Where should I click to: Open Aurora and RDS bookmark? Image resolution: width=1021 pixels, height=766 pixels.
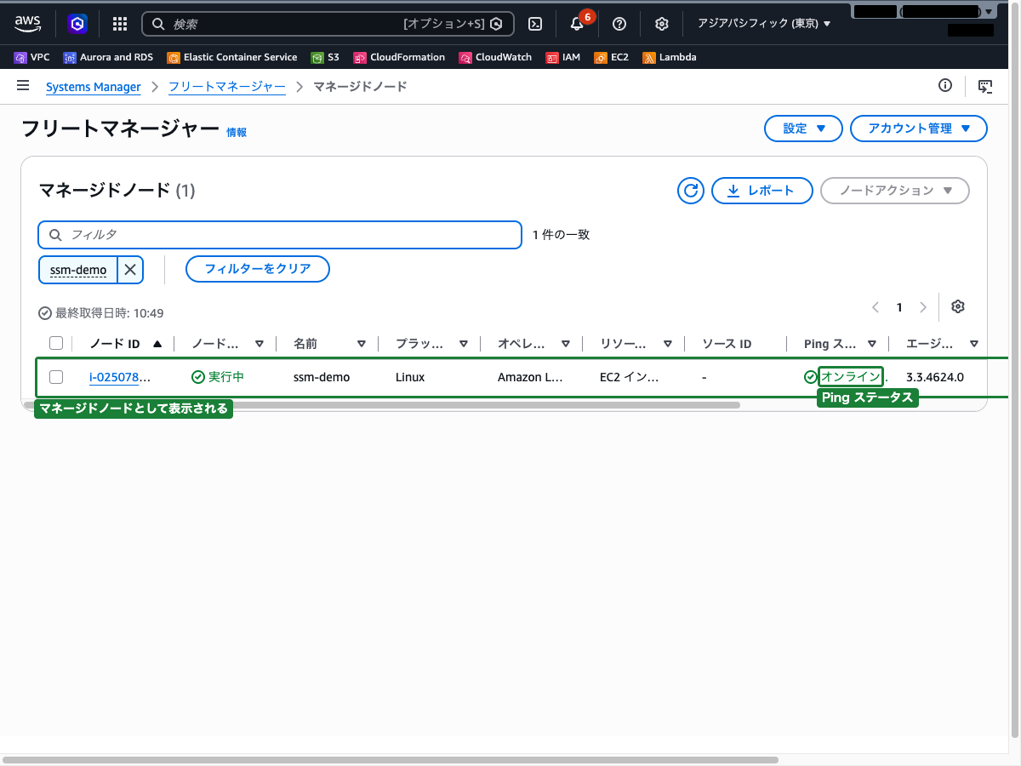(108, 58)
